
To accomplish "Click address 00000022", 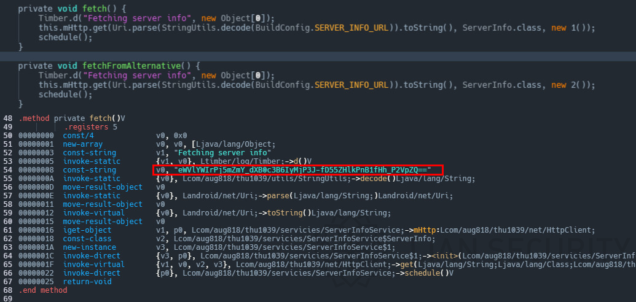I will (36, 273).
